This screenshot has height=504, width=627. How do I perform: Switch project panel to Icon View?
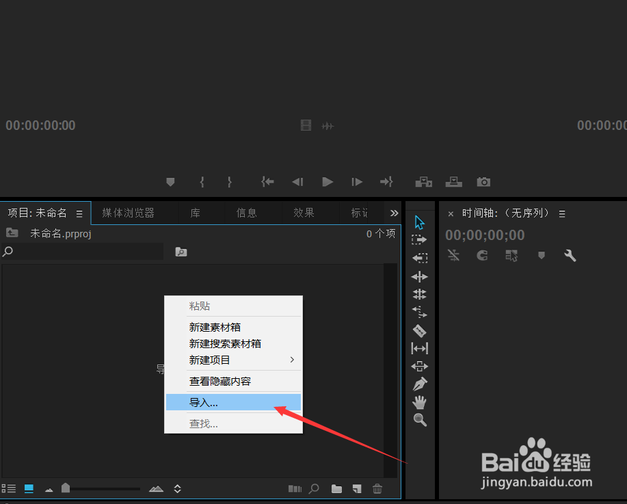29,488
